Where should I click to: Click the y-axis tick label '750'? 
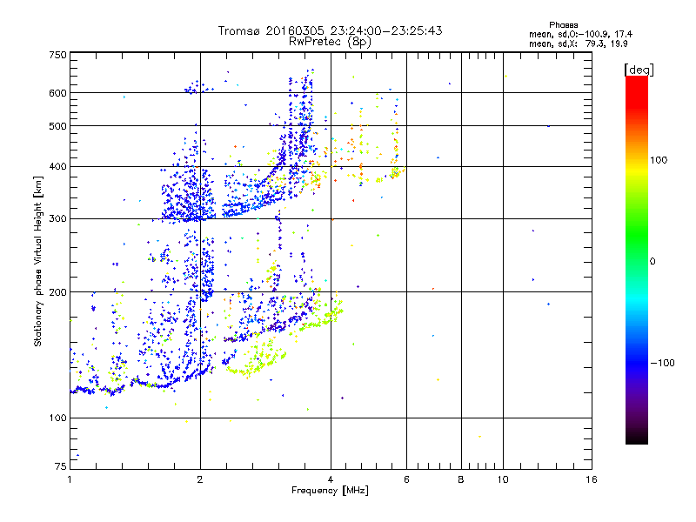pyautogui.click(x=57, y=55)
